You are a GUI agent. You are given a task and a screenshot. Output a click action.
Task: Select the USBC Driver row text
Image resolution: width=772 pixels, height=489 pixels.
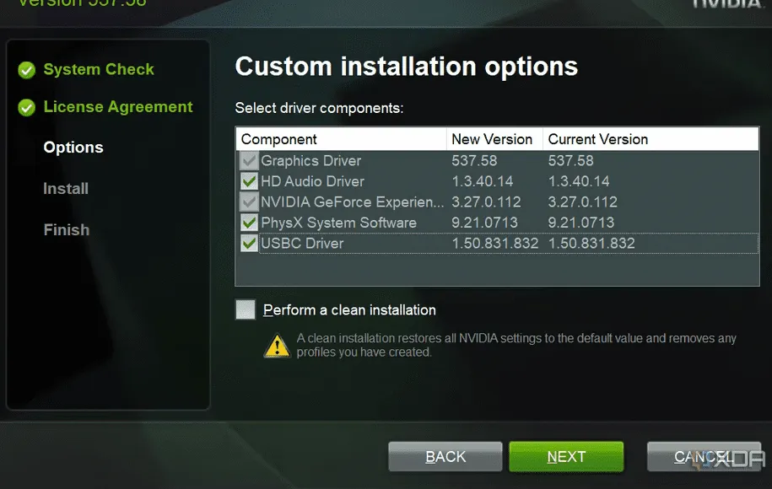pos(302,244)
